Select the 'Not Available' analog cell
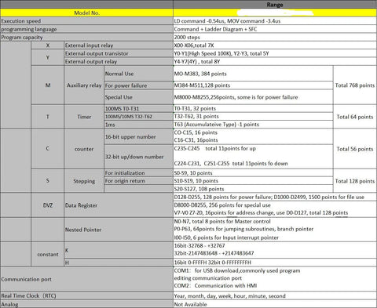This screenshot has width=377, height=308. [x=275, y=304]
